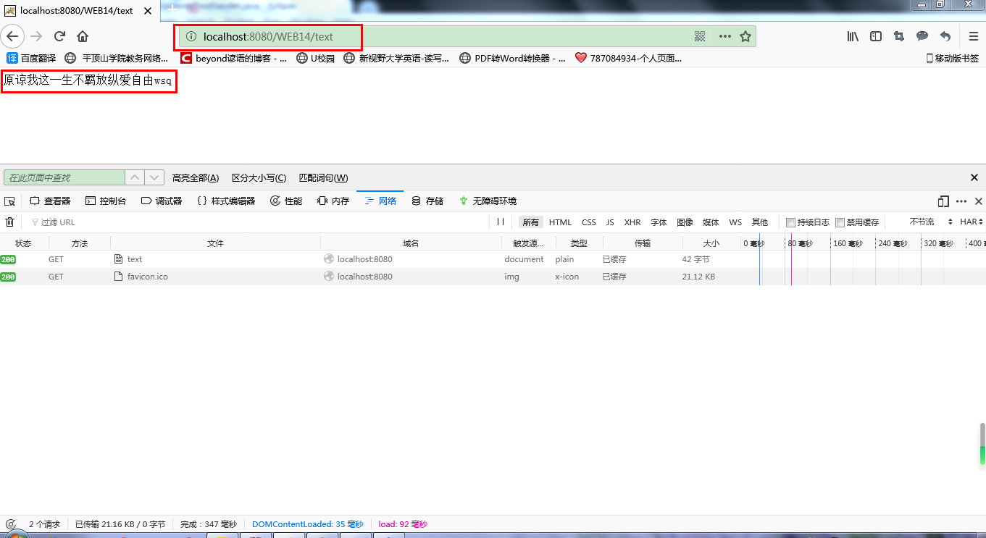The width and height of the screenshot is (986, 538).
Task: Filter requests by 图像
Action: point(685,222)
